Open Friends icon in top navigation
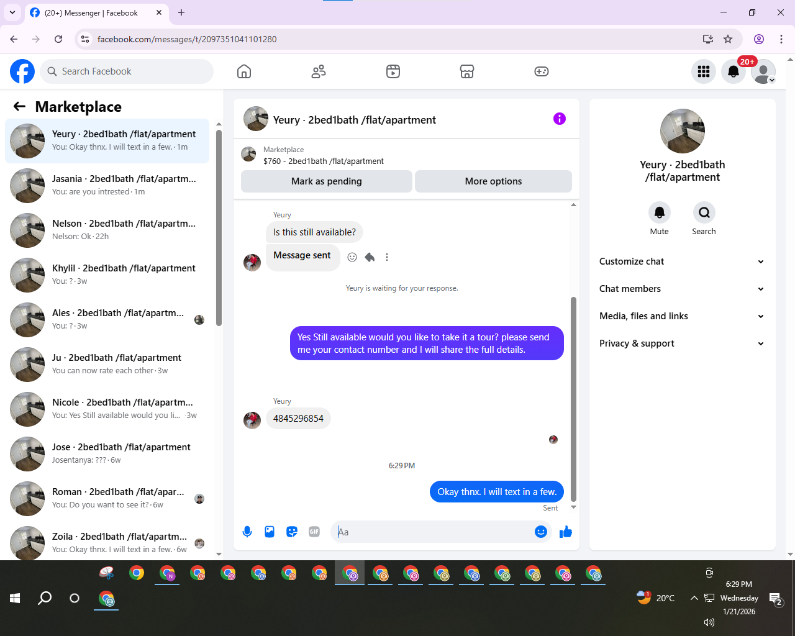795x636 pixels. pyautogui.click(x=319, y=71)
